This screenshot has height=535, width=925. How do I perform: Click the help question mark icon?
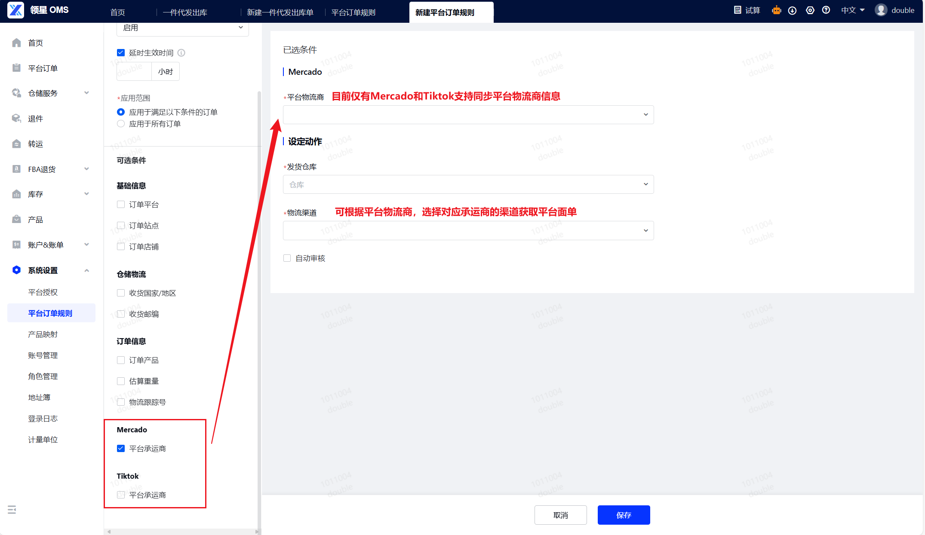click(x=826, y=10)
